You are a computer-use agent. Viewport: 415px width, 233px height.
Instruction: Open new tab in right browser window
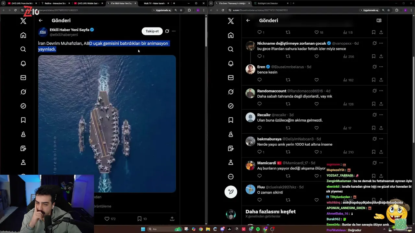pos(293,3)
